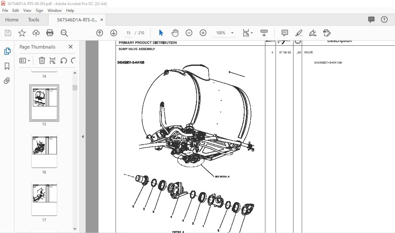The height and width of the screenshot is (233, 395).
Task: Click 'SEE DETAIL A' callout text
Action: click(x=222, y=176)
